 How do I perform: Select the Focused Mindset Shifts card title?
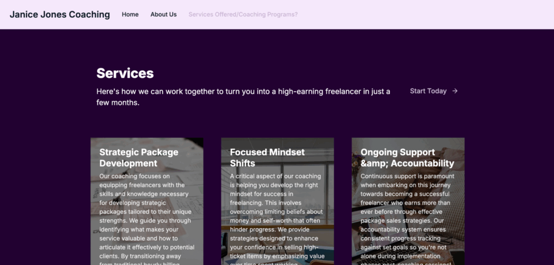point(267,158)
